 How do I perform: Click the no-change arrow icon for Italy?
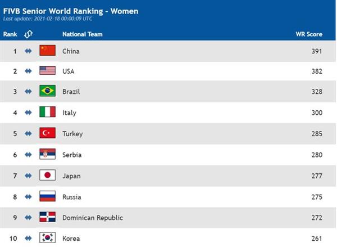pos(28,113)
